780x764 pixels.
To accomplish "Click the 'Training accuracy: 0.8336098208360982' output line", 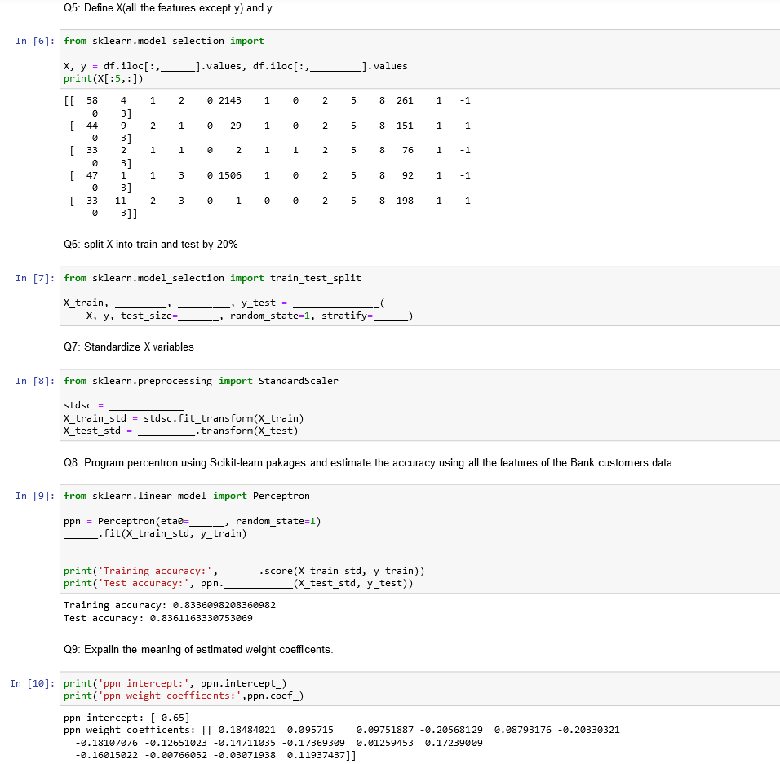I will tap(170, 605).
